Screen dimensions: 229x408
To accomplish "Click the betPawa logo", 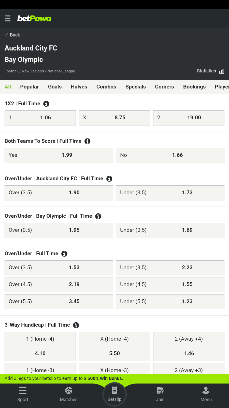I will 34,18.
